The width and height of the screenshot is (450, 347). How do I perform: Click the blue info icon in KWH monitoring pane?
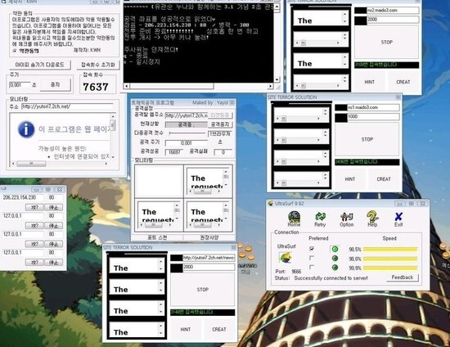coord(26,129)
